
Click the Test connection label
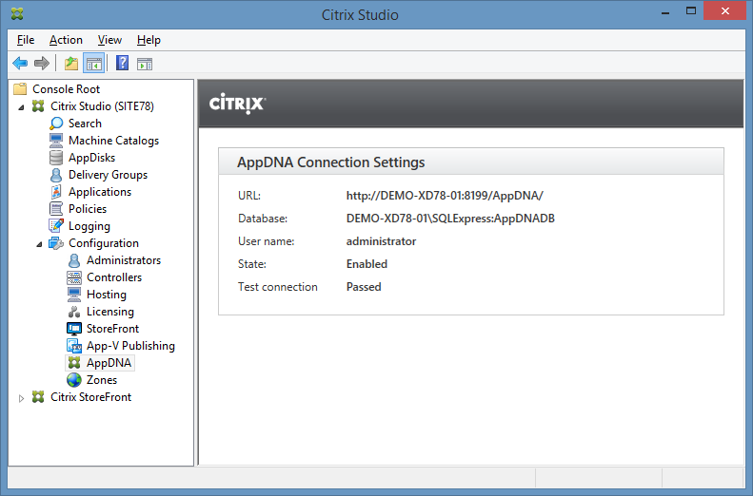coord(278,287)
